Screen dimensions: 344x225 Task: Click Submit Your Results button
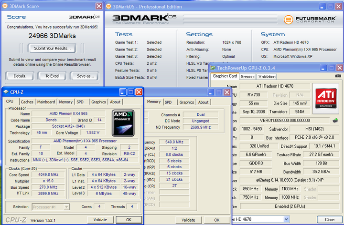[52, 48]
